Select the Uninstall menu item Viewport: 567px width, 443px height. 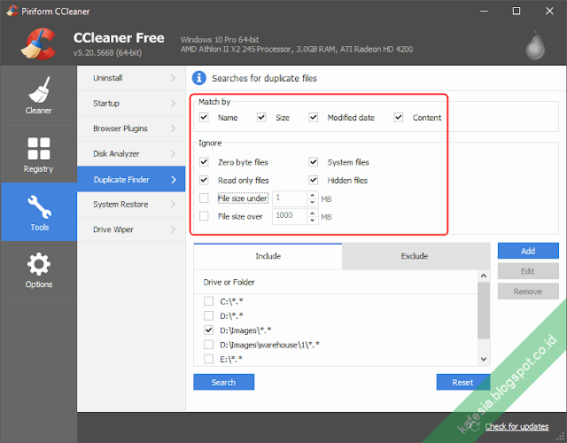131,78
